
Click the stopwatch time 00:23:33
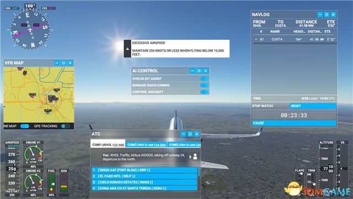coord(294,116)
